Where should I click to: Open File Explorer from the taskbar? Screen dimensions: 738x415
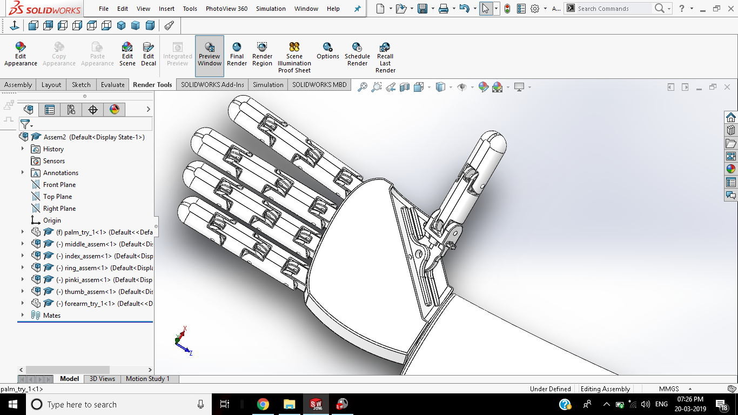pos(290,404)
